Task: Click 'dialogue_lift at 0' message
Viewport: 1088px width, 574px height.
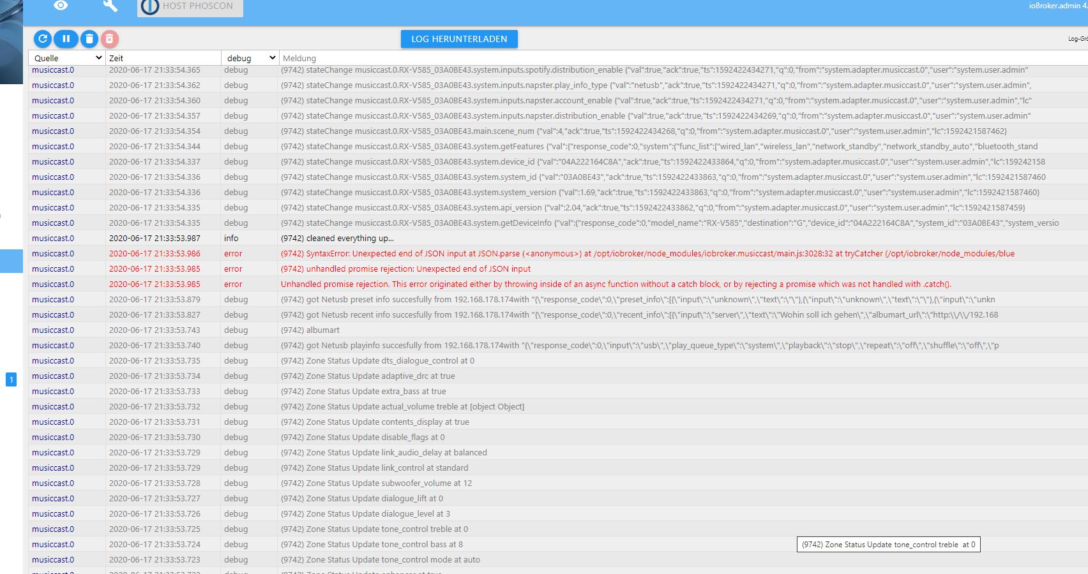Action: (x=361, y=499)
